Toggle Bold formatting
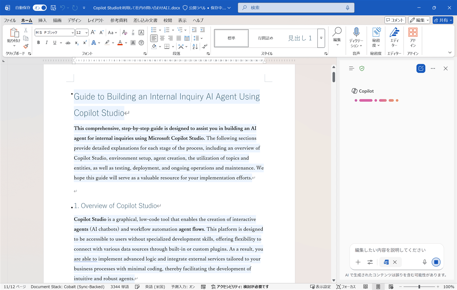 (x=38, y=43)
